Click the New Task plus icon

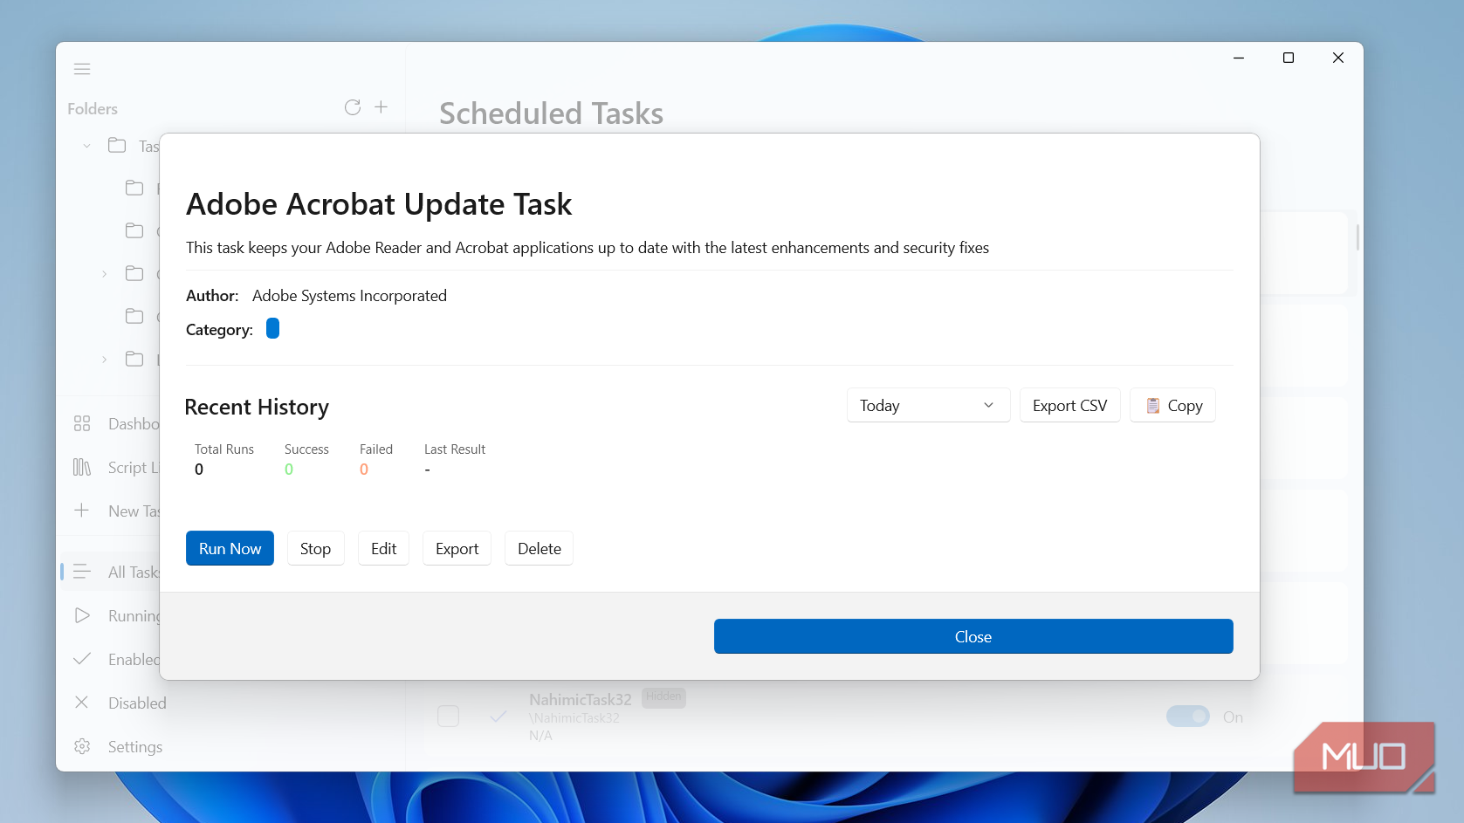coord(82,511)
